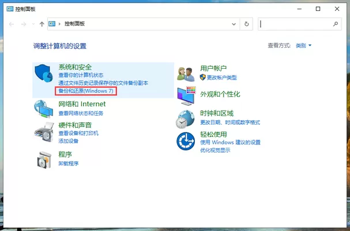
Task: Open the Programs disc box icon
Action: pyautogui.click(x=44, y=160)
